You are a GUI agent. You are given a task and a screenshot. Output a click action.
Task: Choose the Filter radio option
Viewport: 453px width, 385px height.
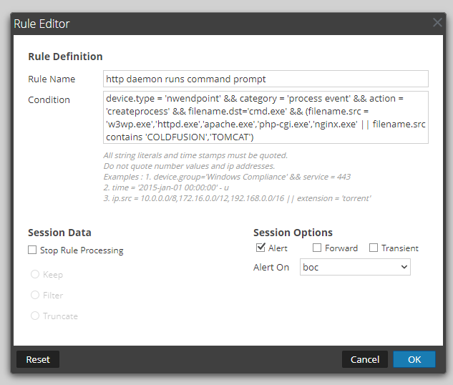(x=34, y=296)
